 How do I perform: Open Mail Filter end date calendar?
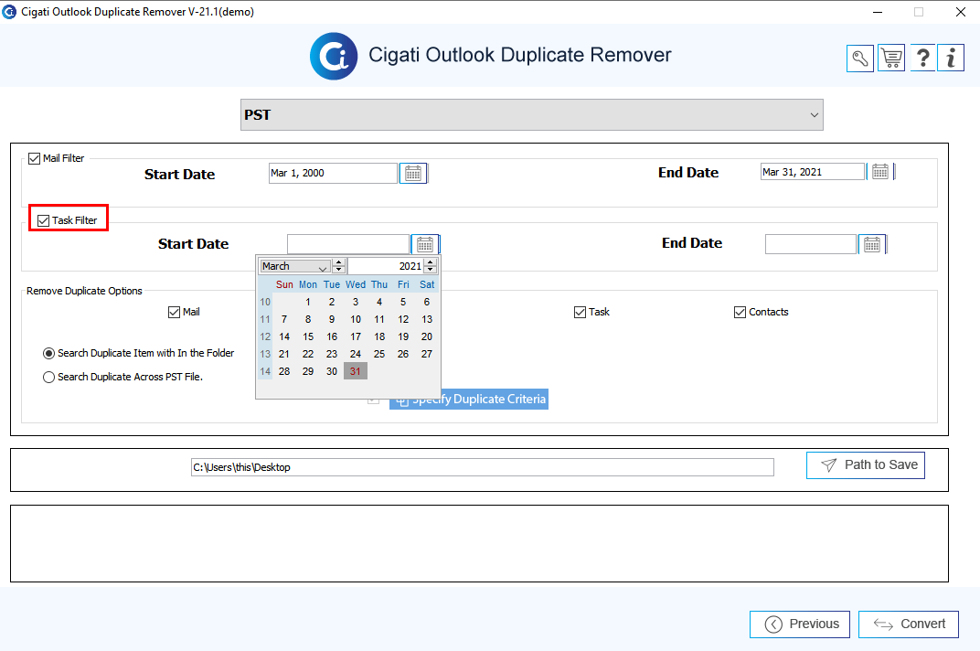pos(880,171)
